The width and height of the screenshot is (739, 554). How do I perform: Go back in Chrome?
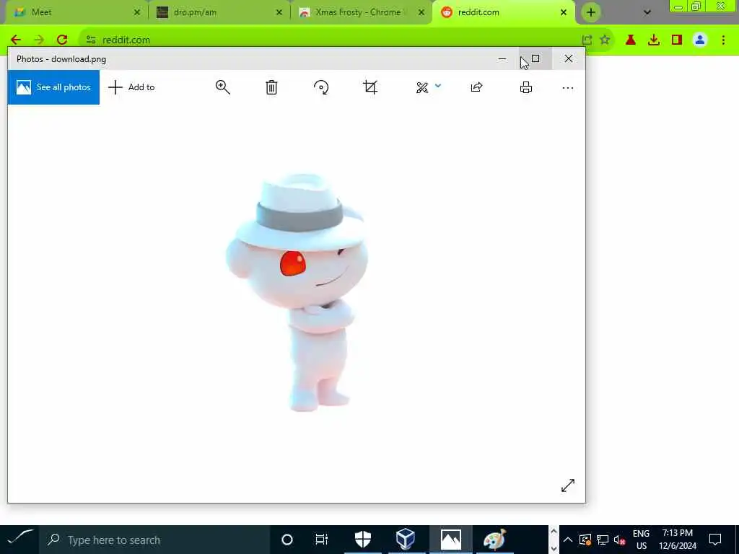coord(16,40)
